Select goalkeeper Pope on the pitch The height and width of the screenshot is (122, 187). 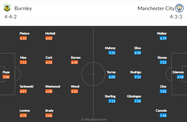pos(6,72)
